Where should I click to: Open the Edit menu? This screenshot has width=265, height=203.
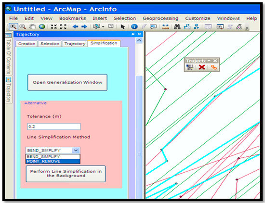[x=29, y=18]
